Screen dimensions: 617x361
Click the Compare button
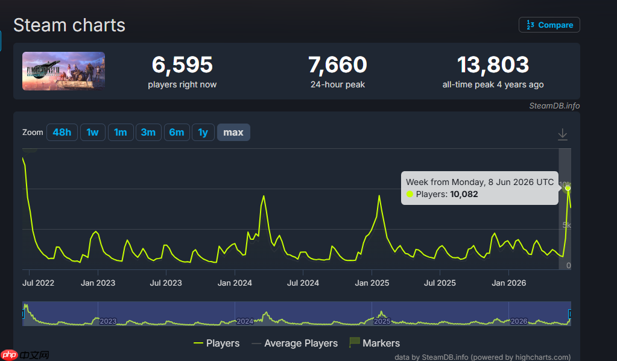(x=549, y=25)
